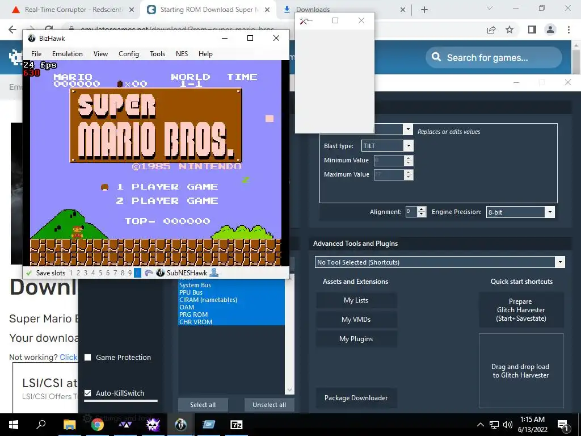Click the rewind arrow icon in BizHawk status bar

pyautogui.click(x=149, y=273)
